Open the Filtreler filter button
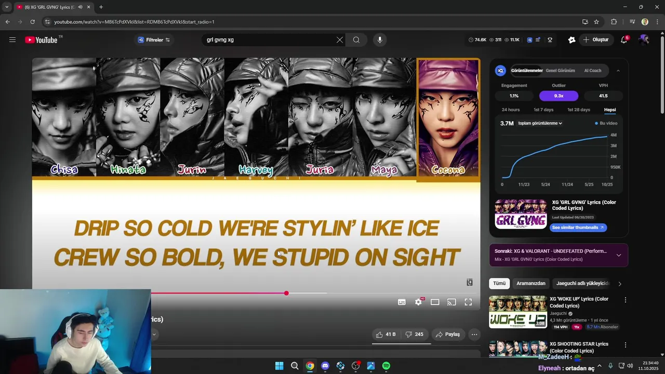Screen dimensions: 665x374 tap(154, 40)
